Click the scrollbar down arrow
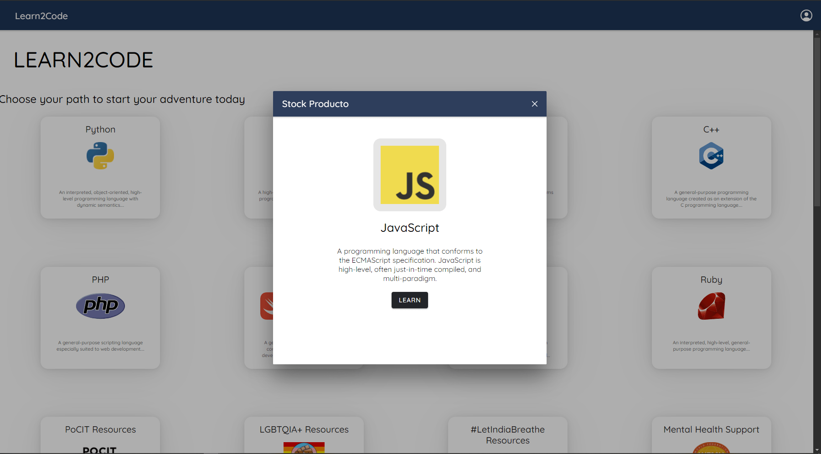This screenshot has width=821, height=454. [x=817, y=450]
